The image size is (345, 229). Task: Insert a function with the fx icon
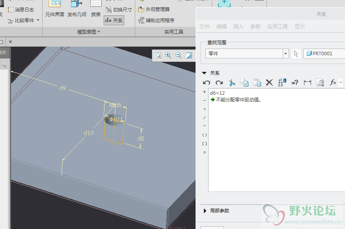point(333,83)
